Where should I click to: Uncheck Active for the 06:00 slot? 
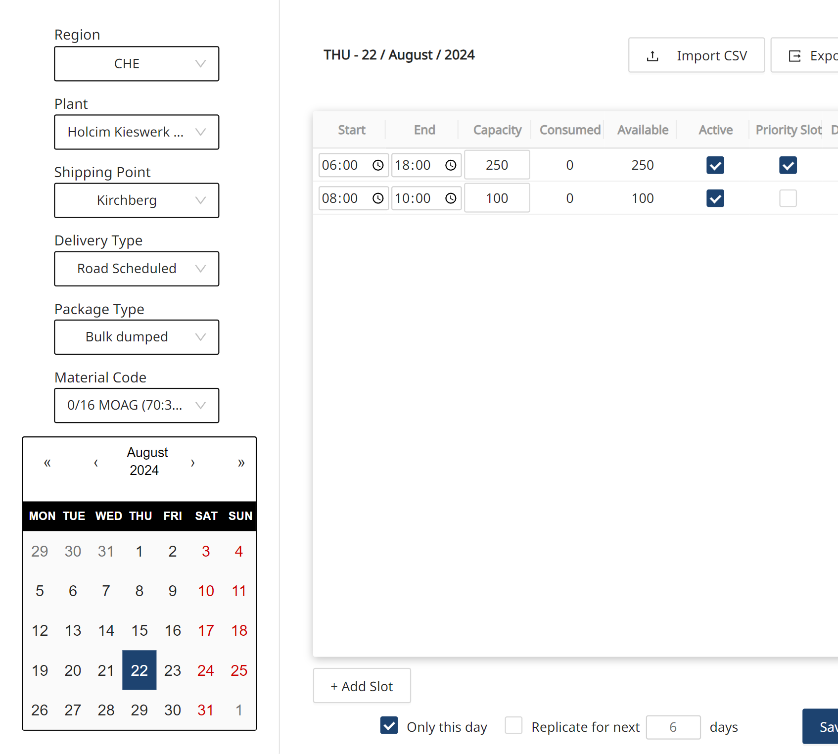(x=715, y=165)
